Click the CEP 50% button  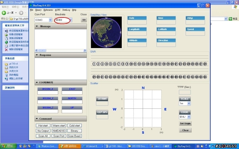click(102, 112)
